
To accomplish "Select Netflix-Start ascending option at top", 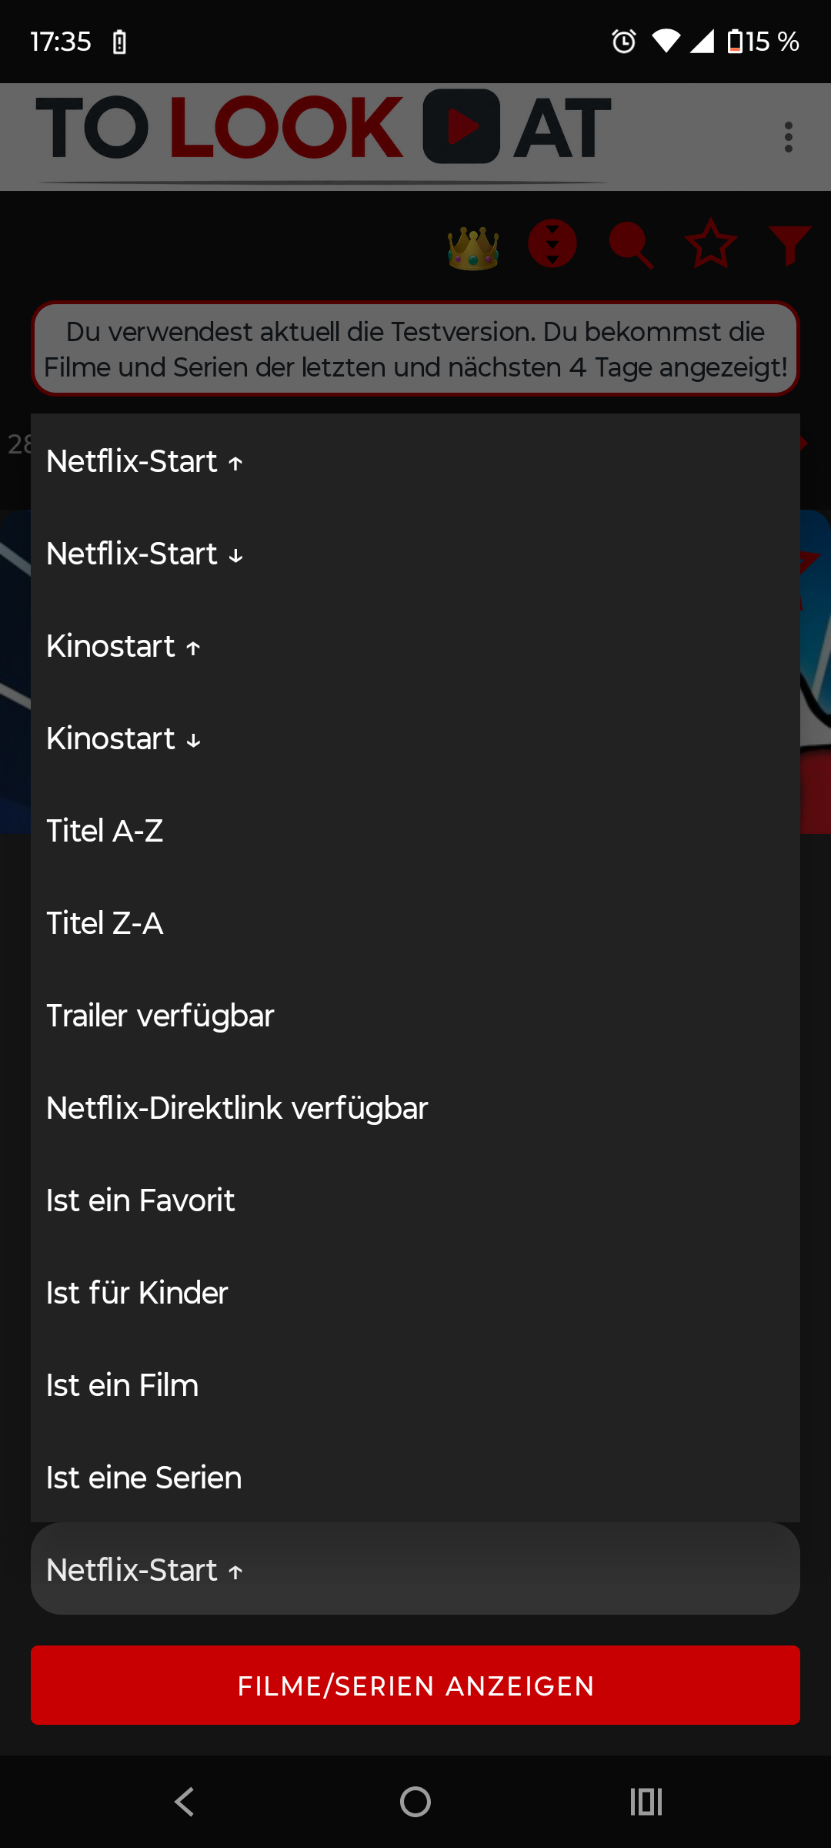I will (415, 461).
